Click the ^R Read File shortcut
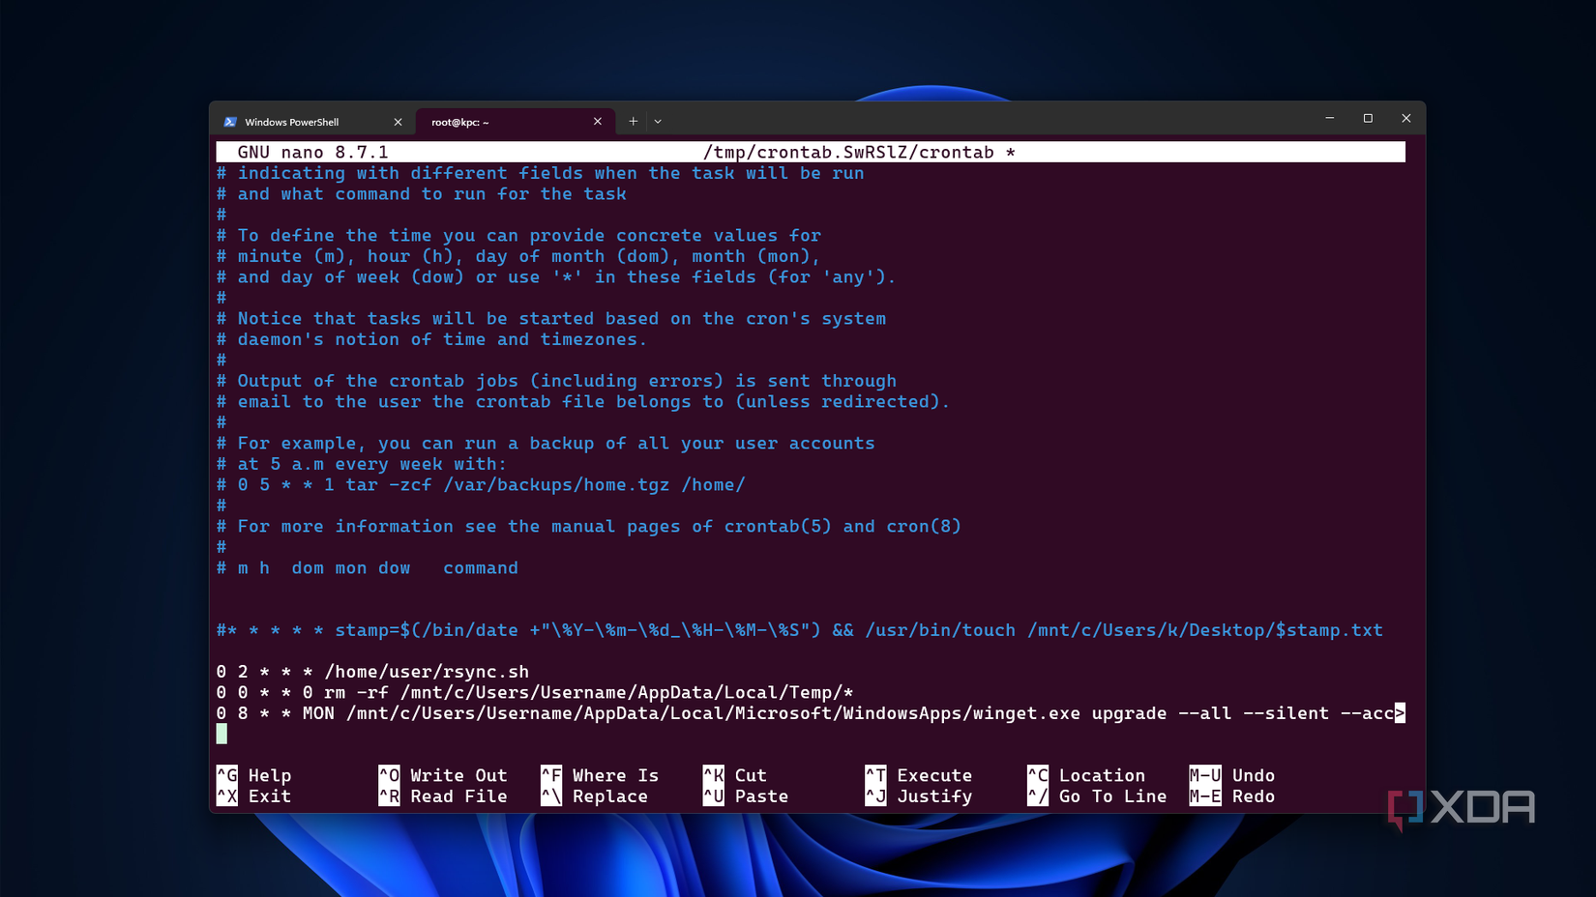This screenshot has width=1596, height=897. click(443, 796)
